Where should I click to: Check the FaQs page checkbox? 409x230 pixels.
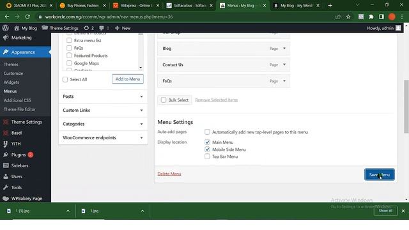69,48
